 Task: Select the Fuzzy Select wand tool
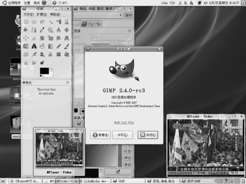pyautogui.click(x=50, y=21)
